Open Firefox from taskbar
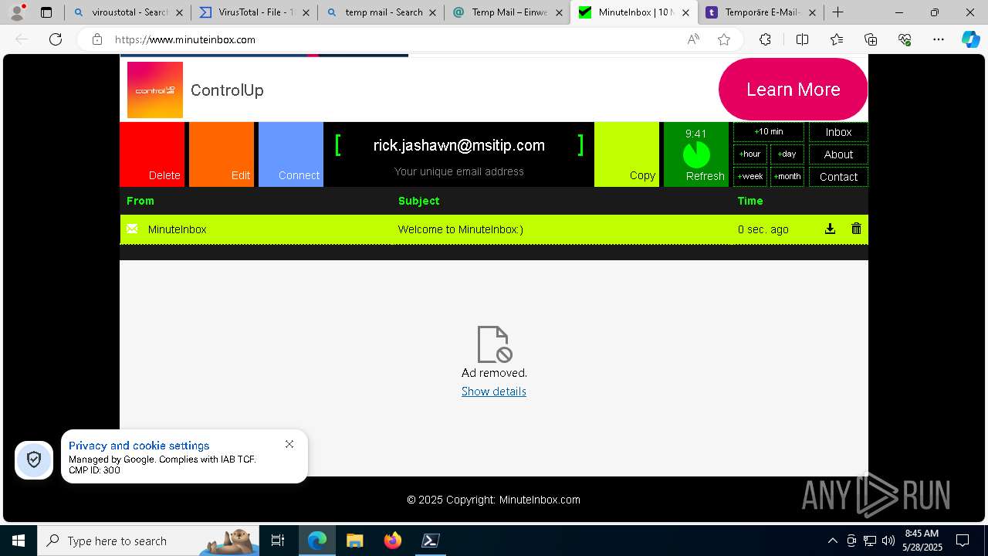The image size is (988, 556). click(392, 541)
